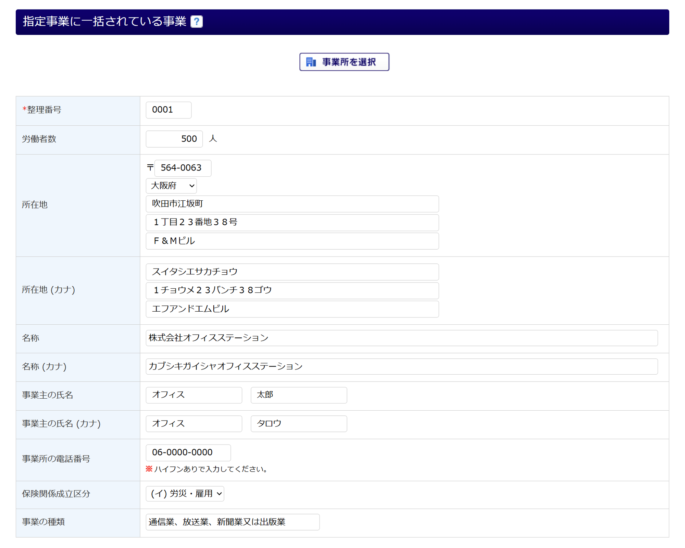Click the スイタシエサカチョウ kana field
The width and height of the screenshot is (685, 548).
point(292,272)
